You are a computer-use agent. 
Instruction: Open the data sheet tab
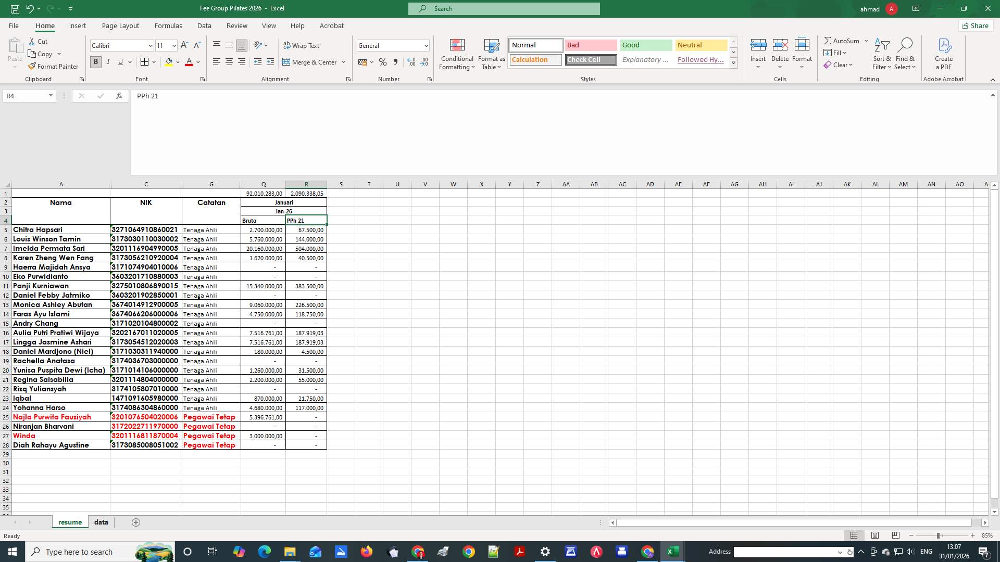pos(101,522)
